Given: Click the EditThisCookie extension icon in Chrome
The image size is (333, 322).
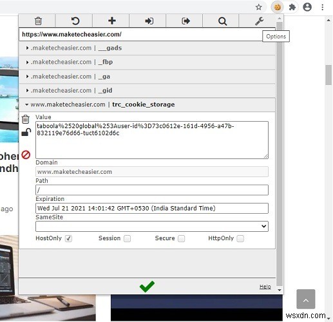Looking at the screenshot, I should coord(278,7).
